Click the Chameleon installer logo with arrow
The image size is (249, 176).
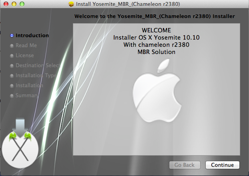(20, 143)
